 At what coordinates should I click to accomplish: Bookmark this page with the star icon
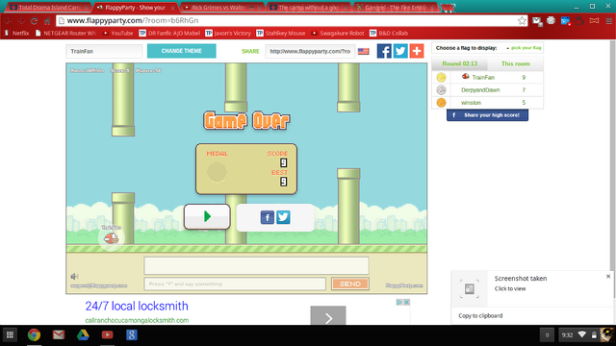[x=522, y=21]
